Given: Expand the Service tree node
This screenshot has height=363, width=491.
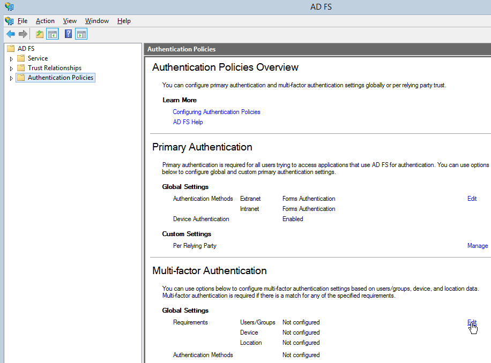Looking at the screenshot, I should 11,59.
